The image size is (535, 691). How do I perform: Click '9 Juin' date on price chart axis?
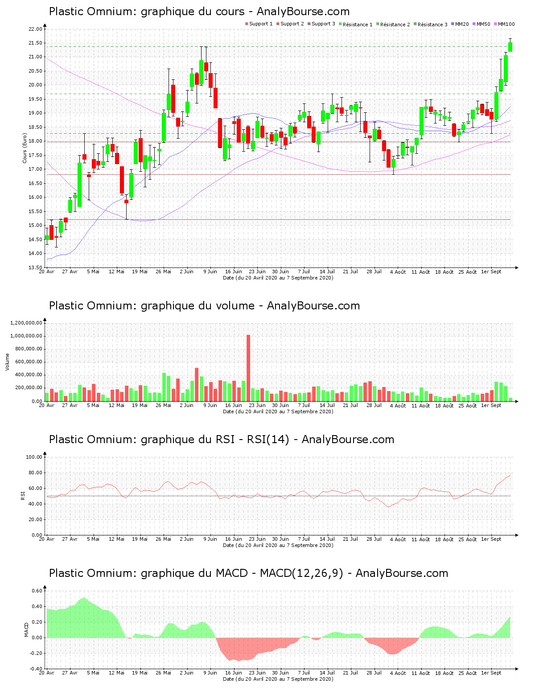click(x=210, y=271)
